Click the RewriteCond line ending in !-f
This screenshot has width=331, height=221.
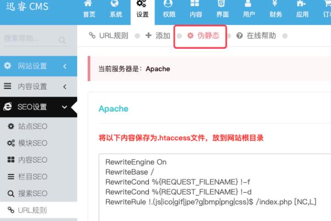click(x=178, y=182)
